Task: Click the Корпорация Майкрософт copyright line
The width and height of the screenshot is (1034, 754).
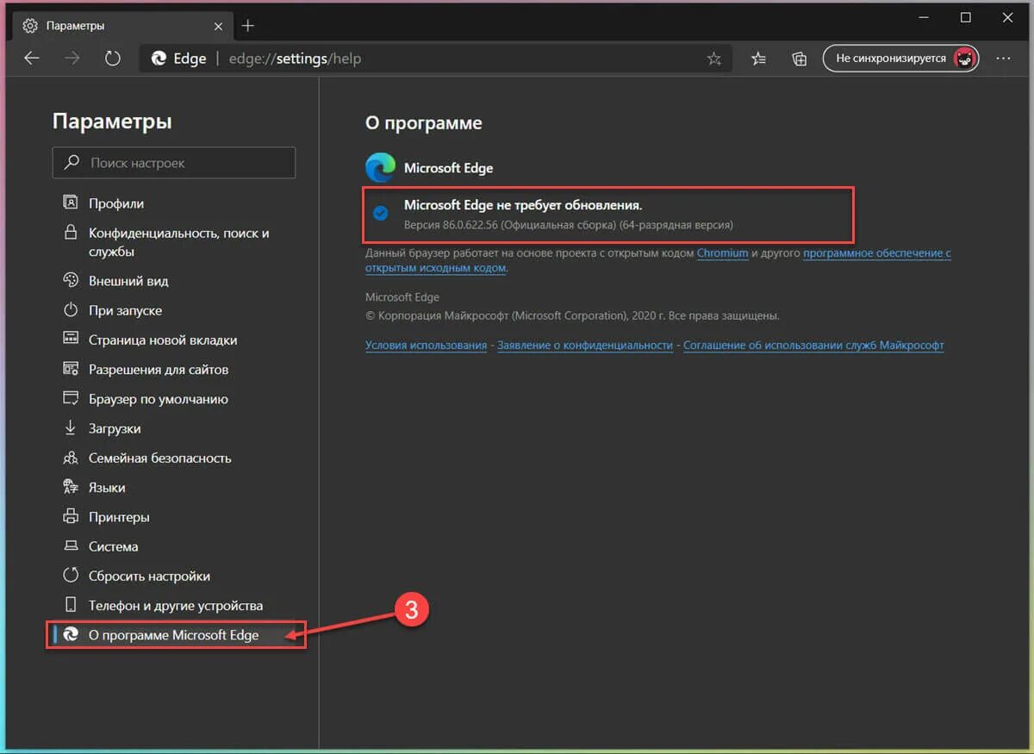Action: (x=572, y=315)
